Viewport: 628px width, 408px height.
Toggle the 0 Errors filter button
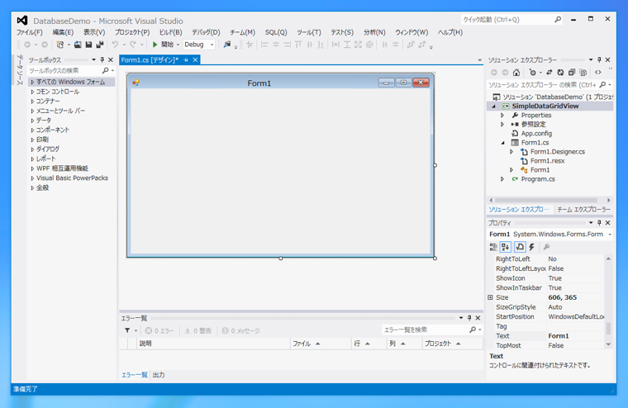tap(159, 330)
